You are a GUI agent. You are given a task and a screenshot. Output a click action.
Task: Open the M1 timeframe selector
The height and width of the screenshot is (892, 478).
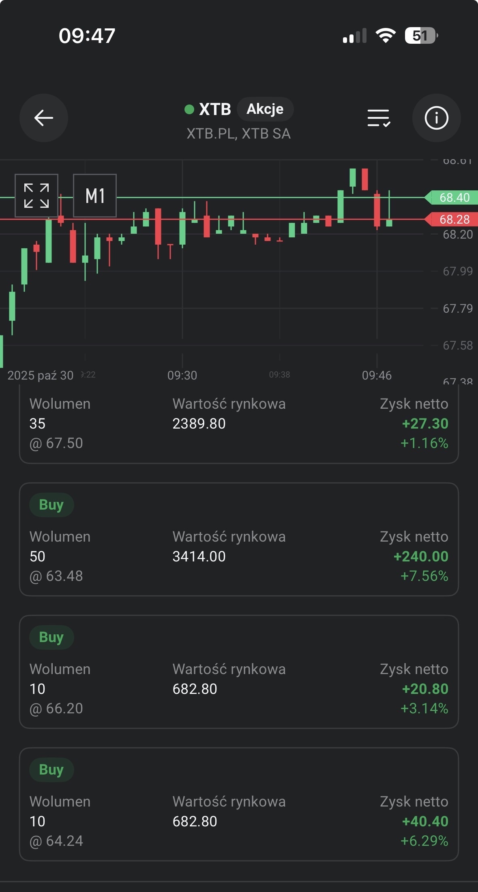[x=95, y=196]
